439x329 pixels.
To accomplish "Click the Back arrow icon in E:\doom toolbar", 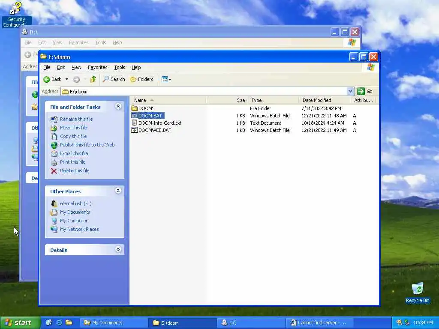I will click(46, 79).
